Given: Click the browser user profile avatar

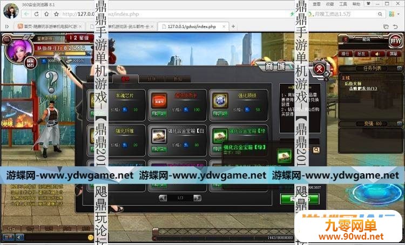Looking at the screenshot, I should click(11, 11).
